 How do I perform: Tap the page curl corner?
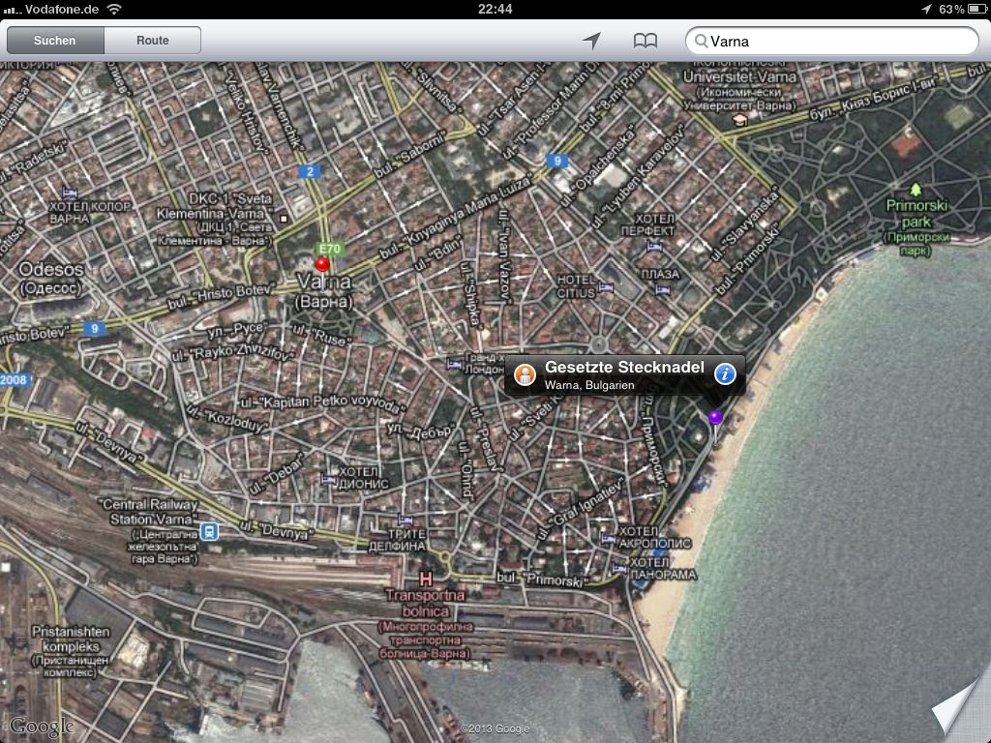pos(961,711)
